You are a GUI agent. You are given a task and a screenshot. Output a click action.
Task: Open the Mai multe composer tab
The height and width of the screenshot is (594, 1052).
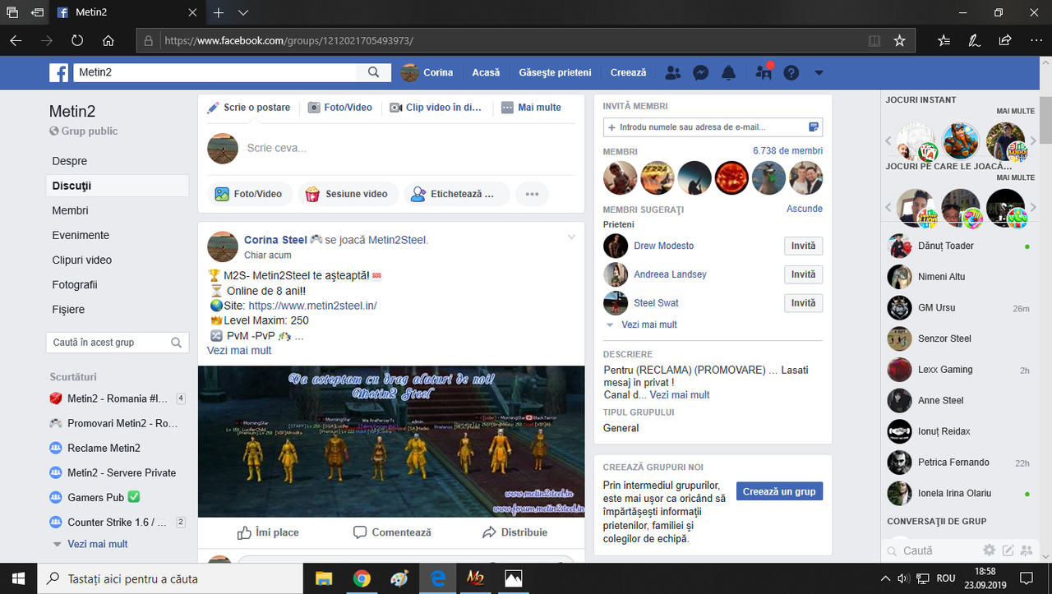click(x=531, y=108)
